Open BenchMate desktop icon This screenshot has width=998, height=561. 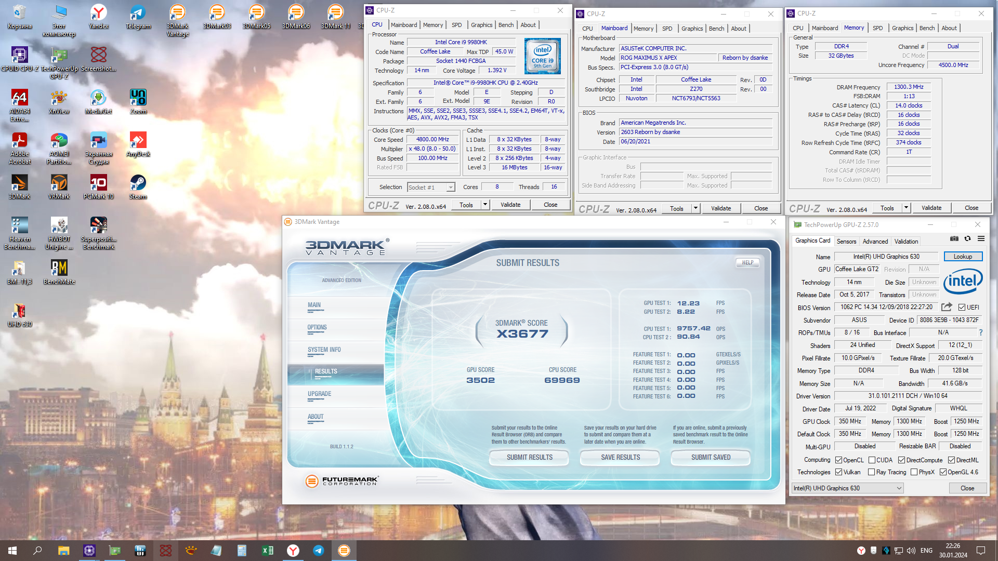[59, 272]
